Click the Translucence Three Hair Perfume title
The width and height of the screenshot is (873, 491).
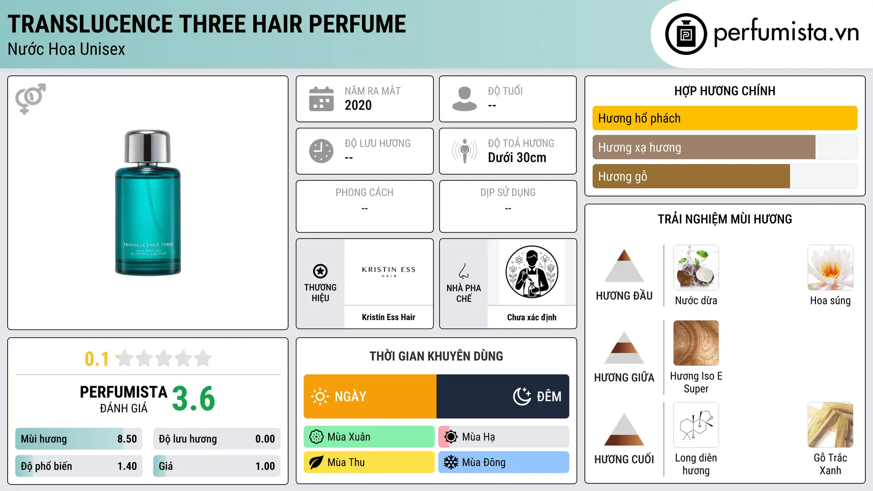207,24
